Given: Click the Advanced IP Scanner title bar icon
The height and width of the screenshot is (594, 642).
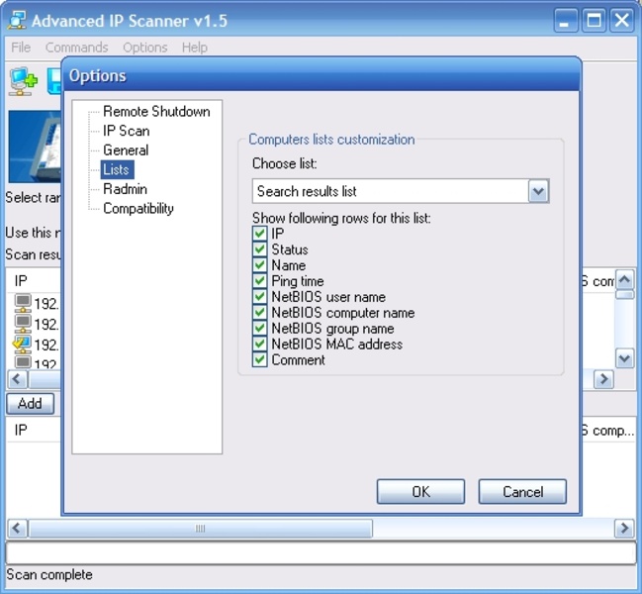Looking at the screenshot, I should 17,20.
